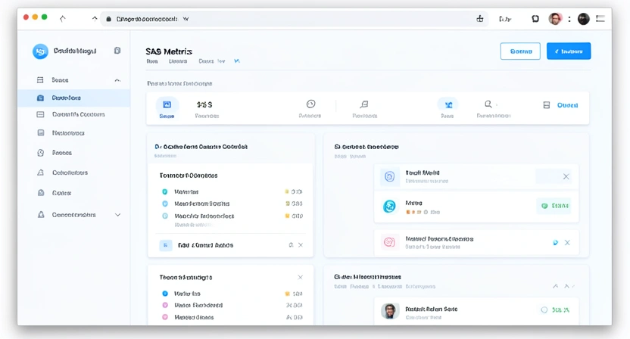Viewport: 630px width, 339px height.
Task: Click the 'SAS Metris' page title
Action: (x=169, y=51)
